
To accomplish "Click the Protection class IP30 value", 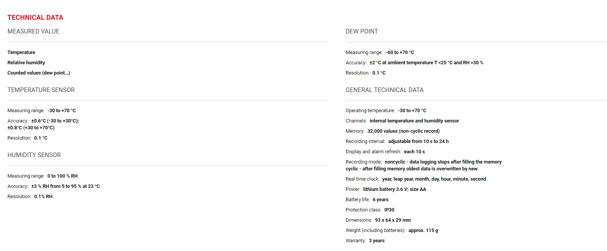I will point(389,210).
